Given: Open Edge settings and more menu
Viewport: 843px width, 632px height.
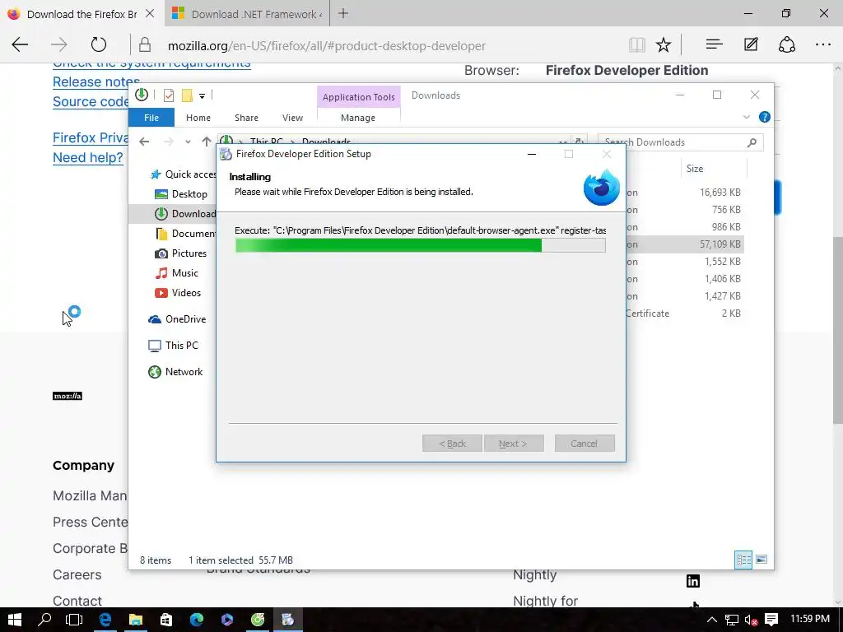Looking at the screenshot, I should tap(823, 45).
